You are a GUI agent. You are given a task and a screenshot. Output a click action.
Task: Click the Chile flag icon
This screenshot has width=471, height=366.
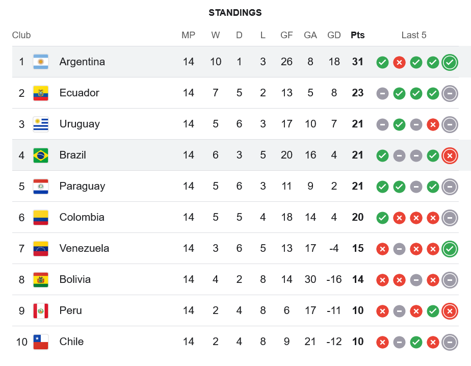[41, 342]
